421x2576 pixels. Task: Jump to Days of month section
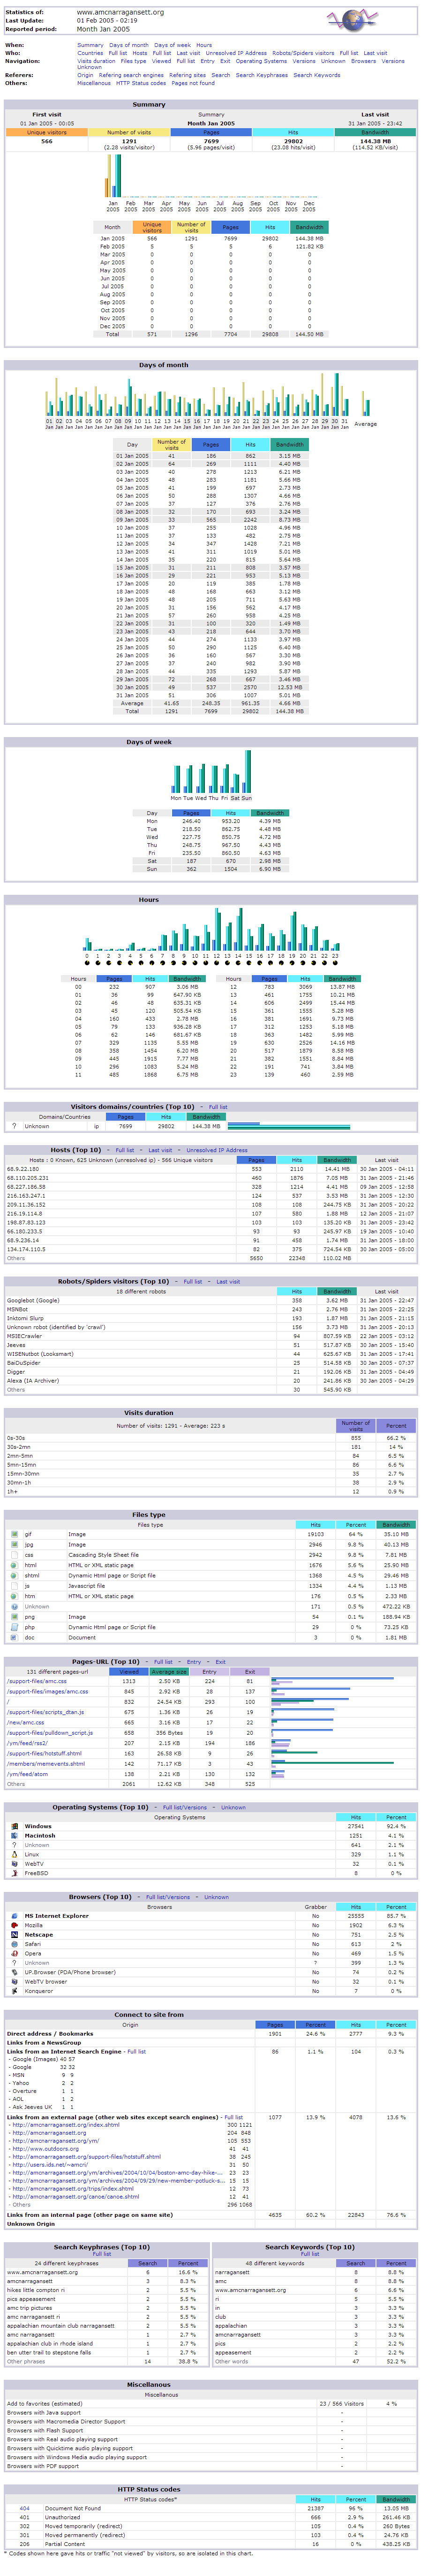[128, 45]
